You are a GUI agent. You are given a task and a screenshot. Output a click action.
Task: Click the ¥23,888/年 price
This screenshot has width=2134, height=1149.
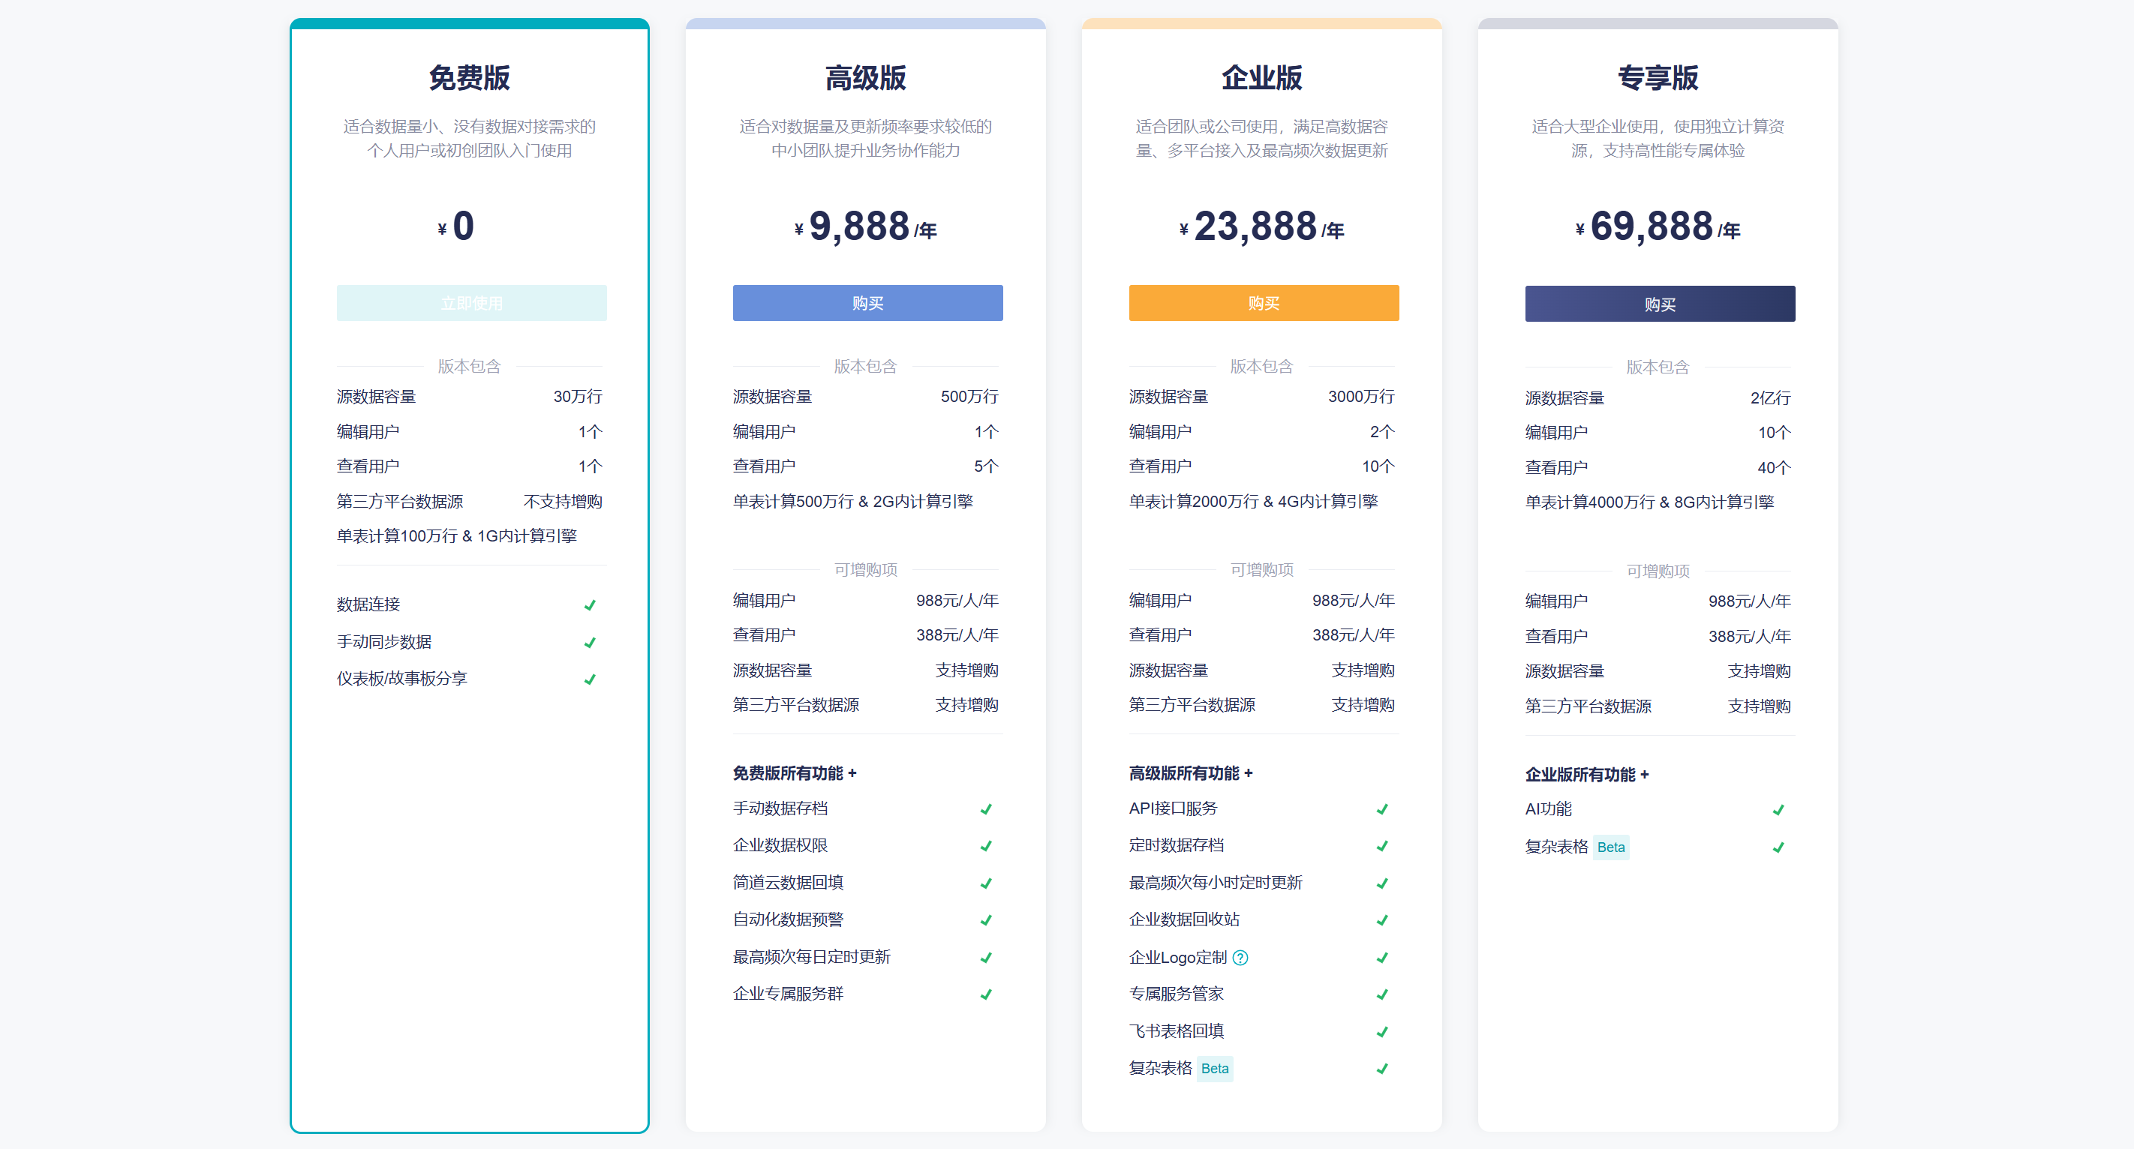(1261, 226)
